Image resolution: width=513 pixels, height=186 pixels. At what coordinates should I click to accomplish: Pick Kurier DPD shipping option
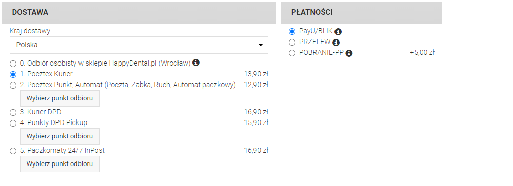tap(13, 112)
